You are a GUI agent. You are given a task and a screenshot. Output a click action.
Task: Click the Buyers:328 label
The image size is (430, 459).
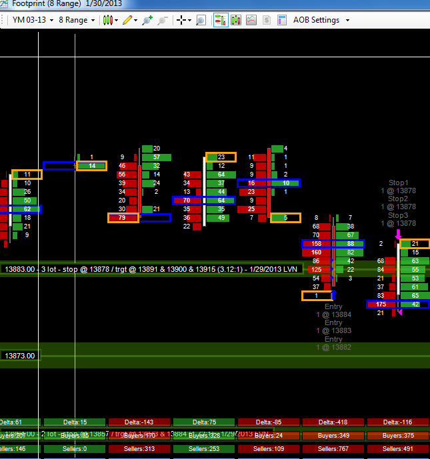(204, 436)
